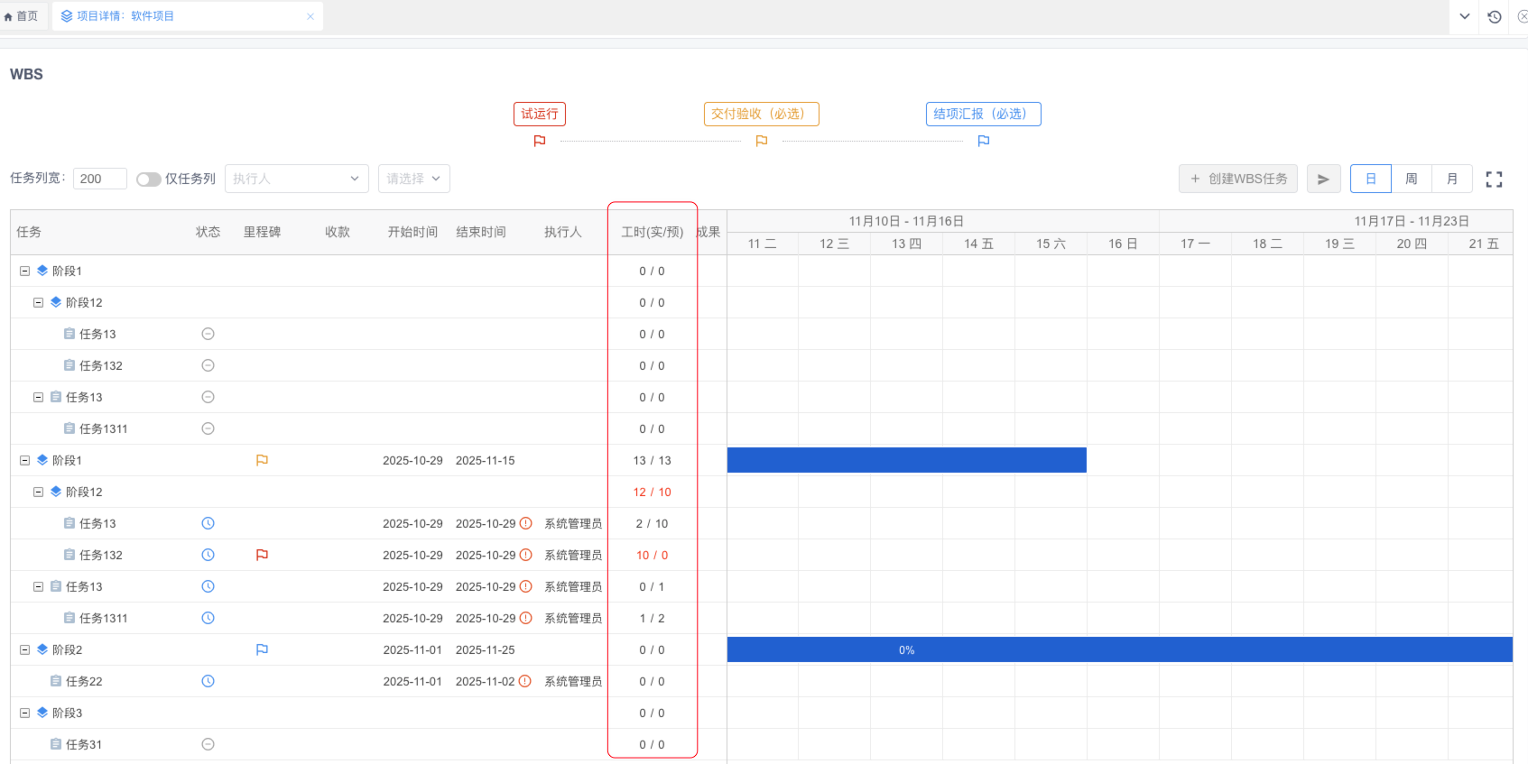This screenshot has width=1528, height=764.
Task: Click the blue flag under 结项汇报 milestone
Action: point(984,141)
